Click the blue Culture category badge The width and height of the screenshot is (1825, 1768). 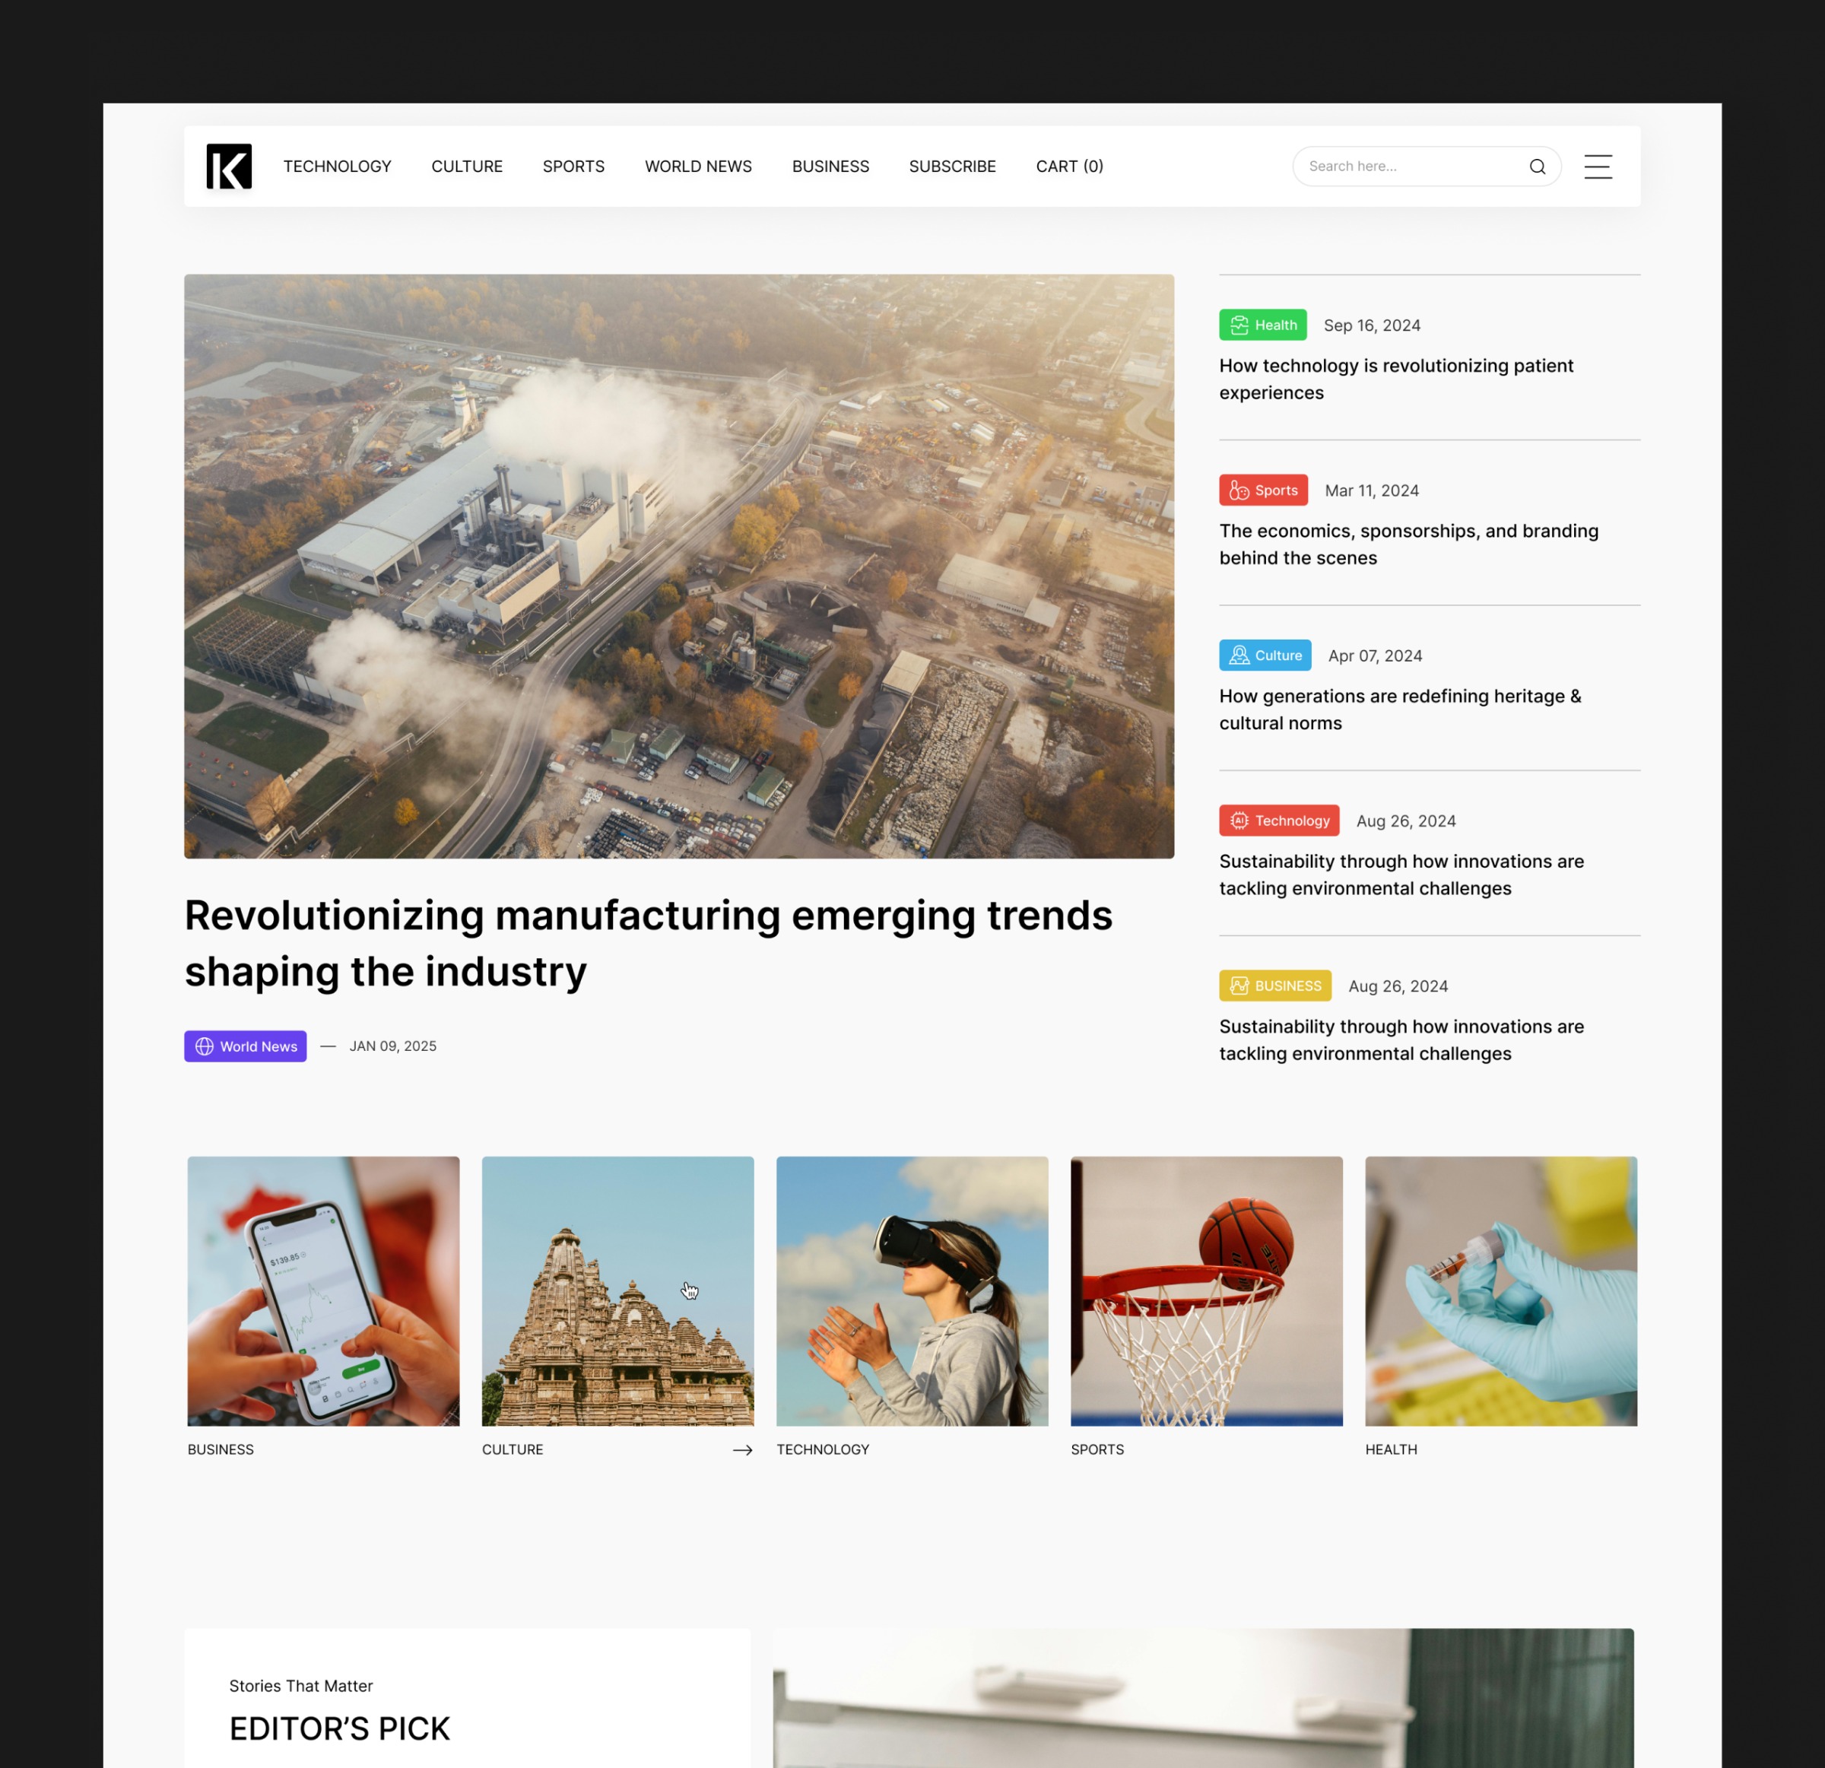point(1265,655)
